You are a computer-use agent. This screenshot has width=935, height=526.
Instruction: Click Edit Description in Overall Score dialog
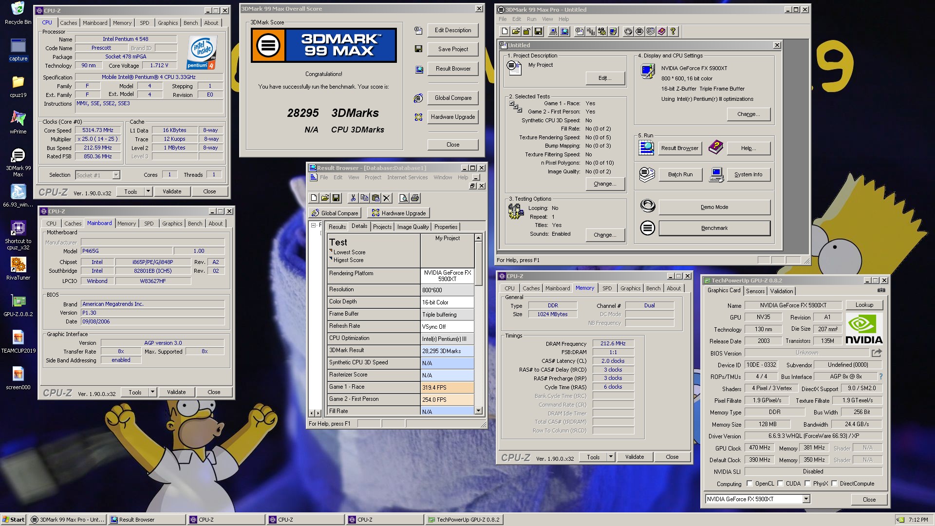coord(453,30)
